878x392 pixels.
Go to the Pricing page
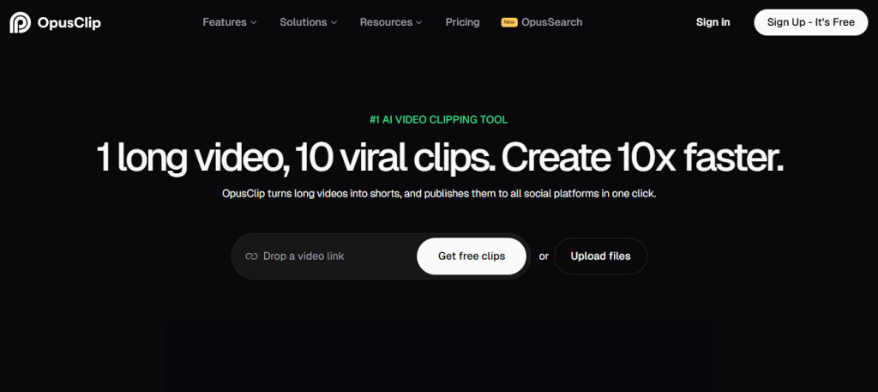[x=462, y=22]
